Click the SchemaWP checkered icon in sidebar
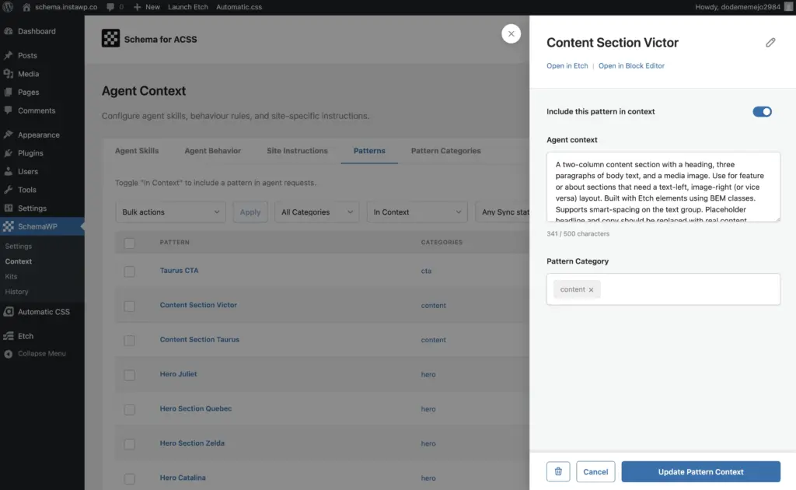Screen dimensions: 796x490 pyautogui.click(x=8, y=226)
